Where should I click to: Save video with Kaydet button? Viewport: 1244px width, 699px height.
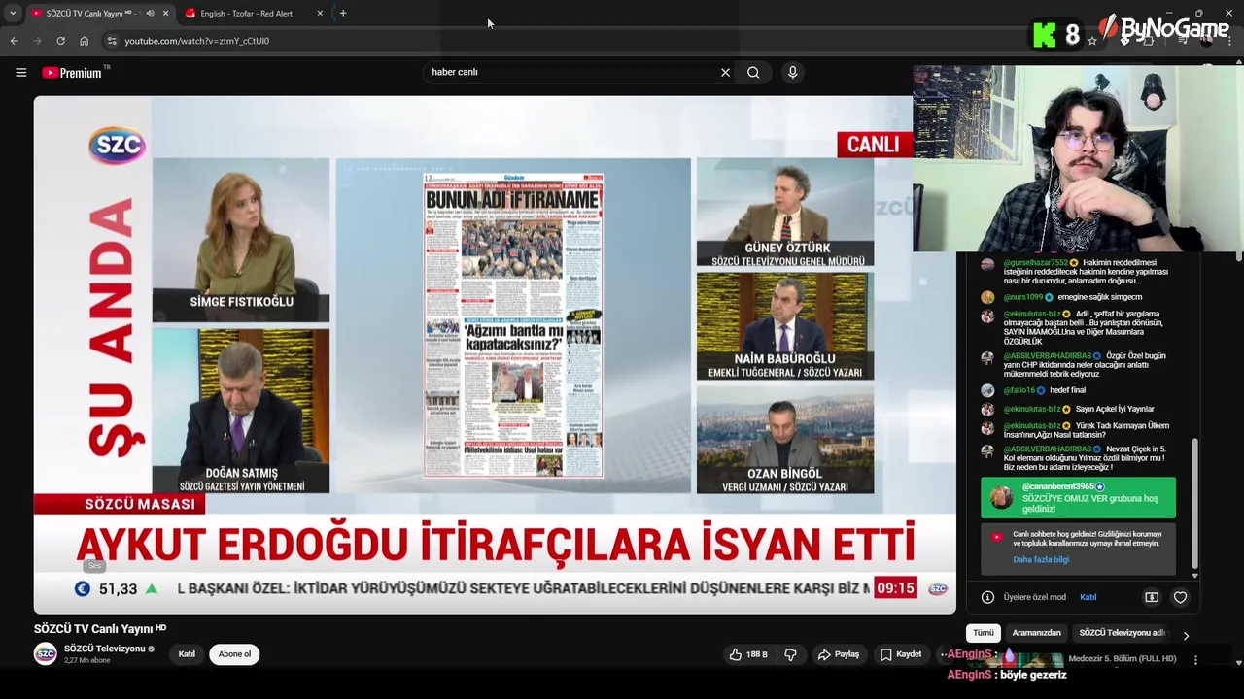click(x=901, y=654)
